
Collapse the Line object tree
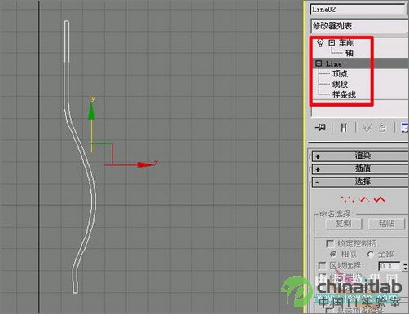[x=319, y=63]
